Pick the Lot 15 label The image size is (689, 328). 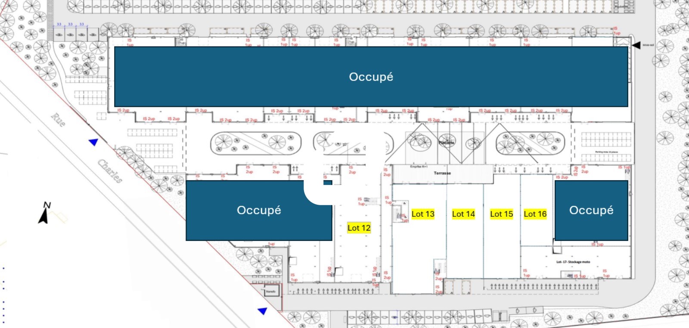point(501,214)
